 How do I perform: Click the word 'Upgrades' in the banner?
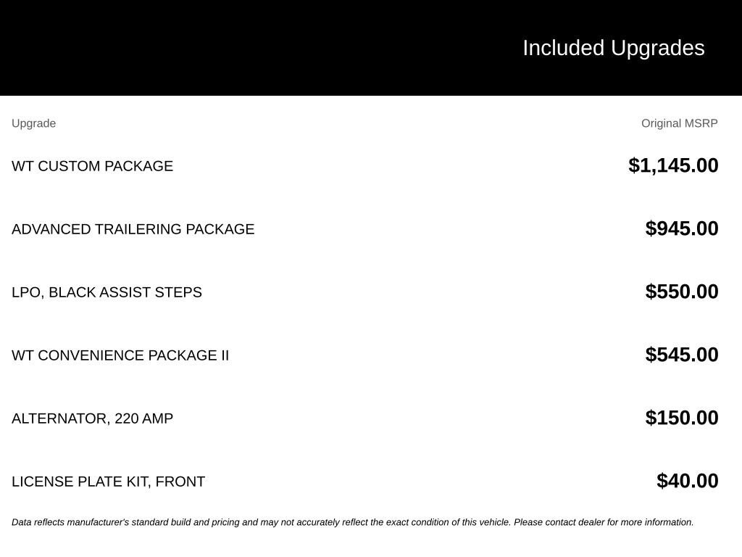[658, 49]
